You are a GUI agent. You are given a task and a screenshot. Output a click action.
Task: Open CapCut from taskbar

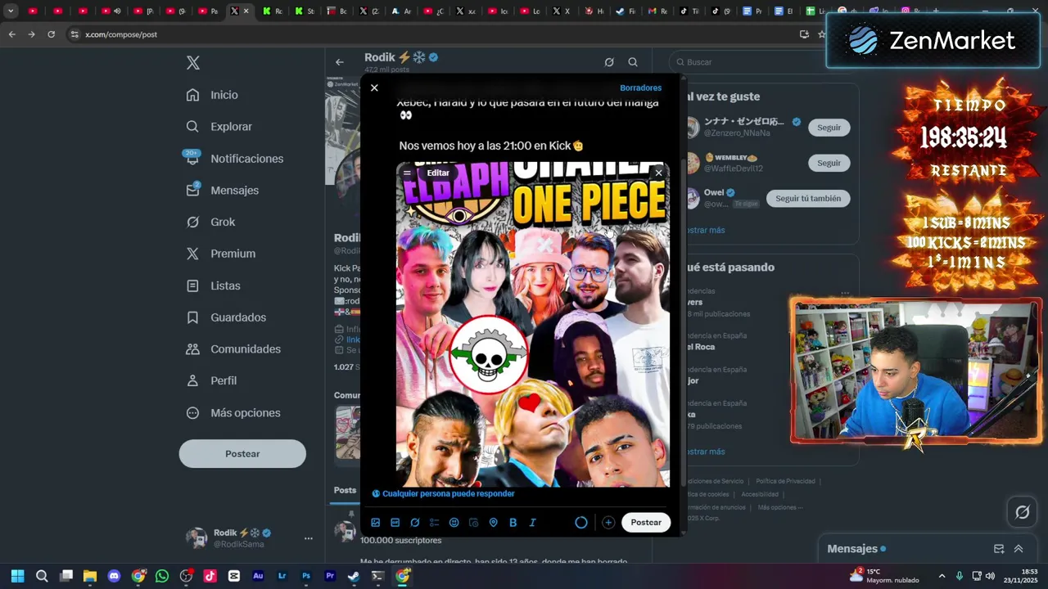tap(234, 576)
